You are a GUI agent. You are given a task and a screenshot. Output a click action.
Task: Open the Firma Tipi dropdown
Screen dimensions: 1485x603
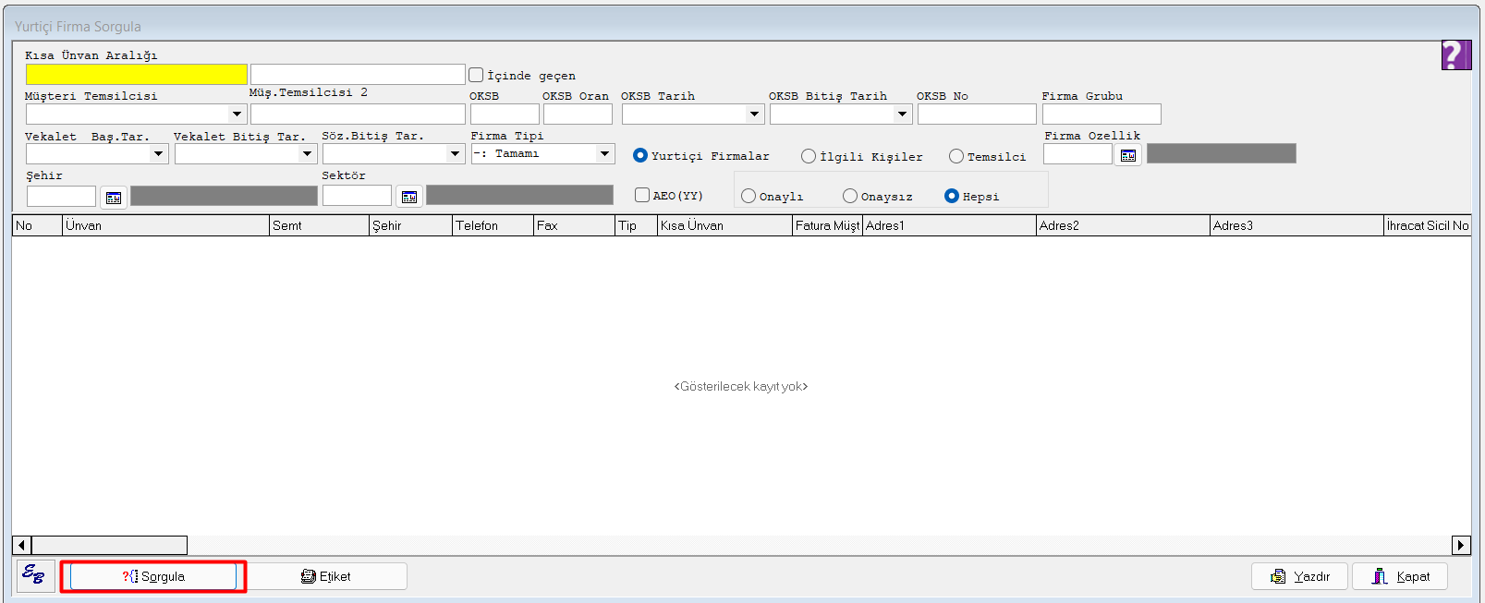click(x=604, y=154)
